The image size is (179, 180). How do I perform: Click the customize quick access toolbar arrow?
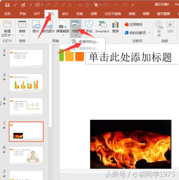pos(133,5)
